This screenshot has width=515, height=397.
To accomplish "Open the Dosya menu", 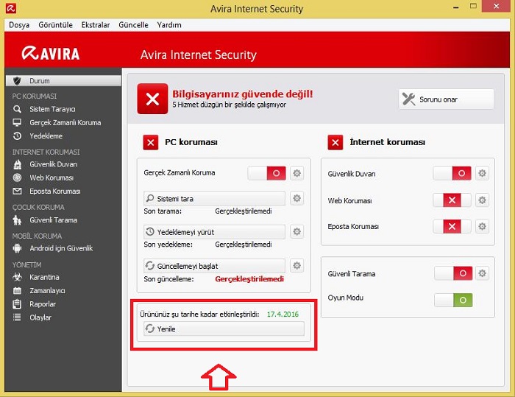I will [x=19, y=25].
